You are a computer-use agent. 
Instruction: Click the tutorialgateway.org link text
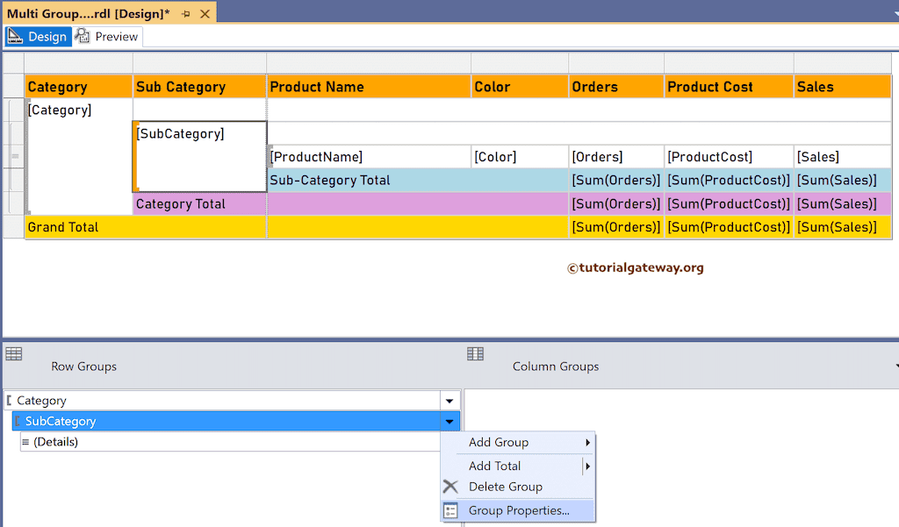tap(637, 267)
